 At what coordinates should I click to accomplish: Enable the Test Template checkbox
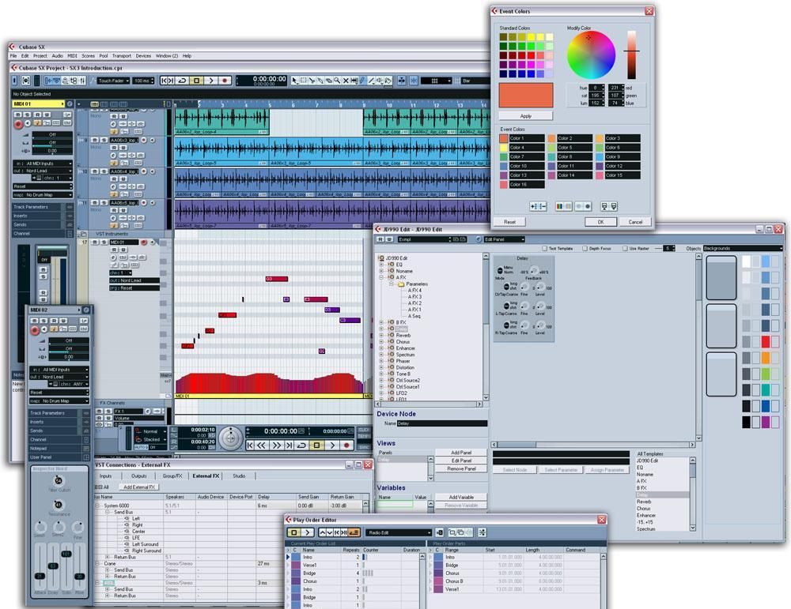(544, 248)
